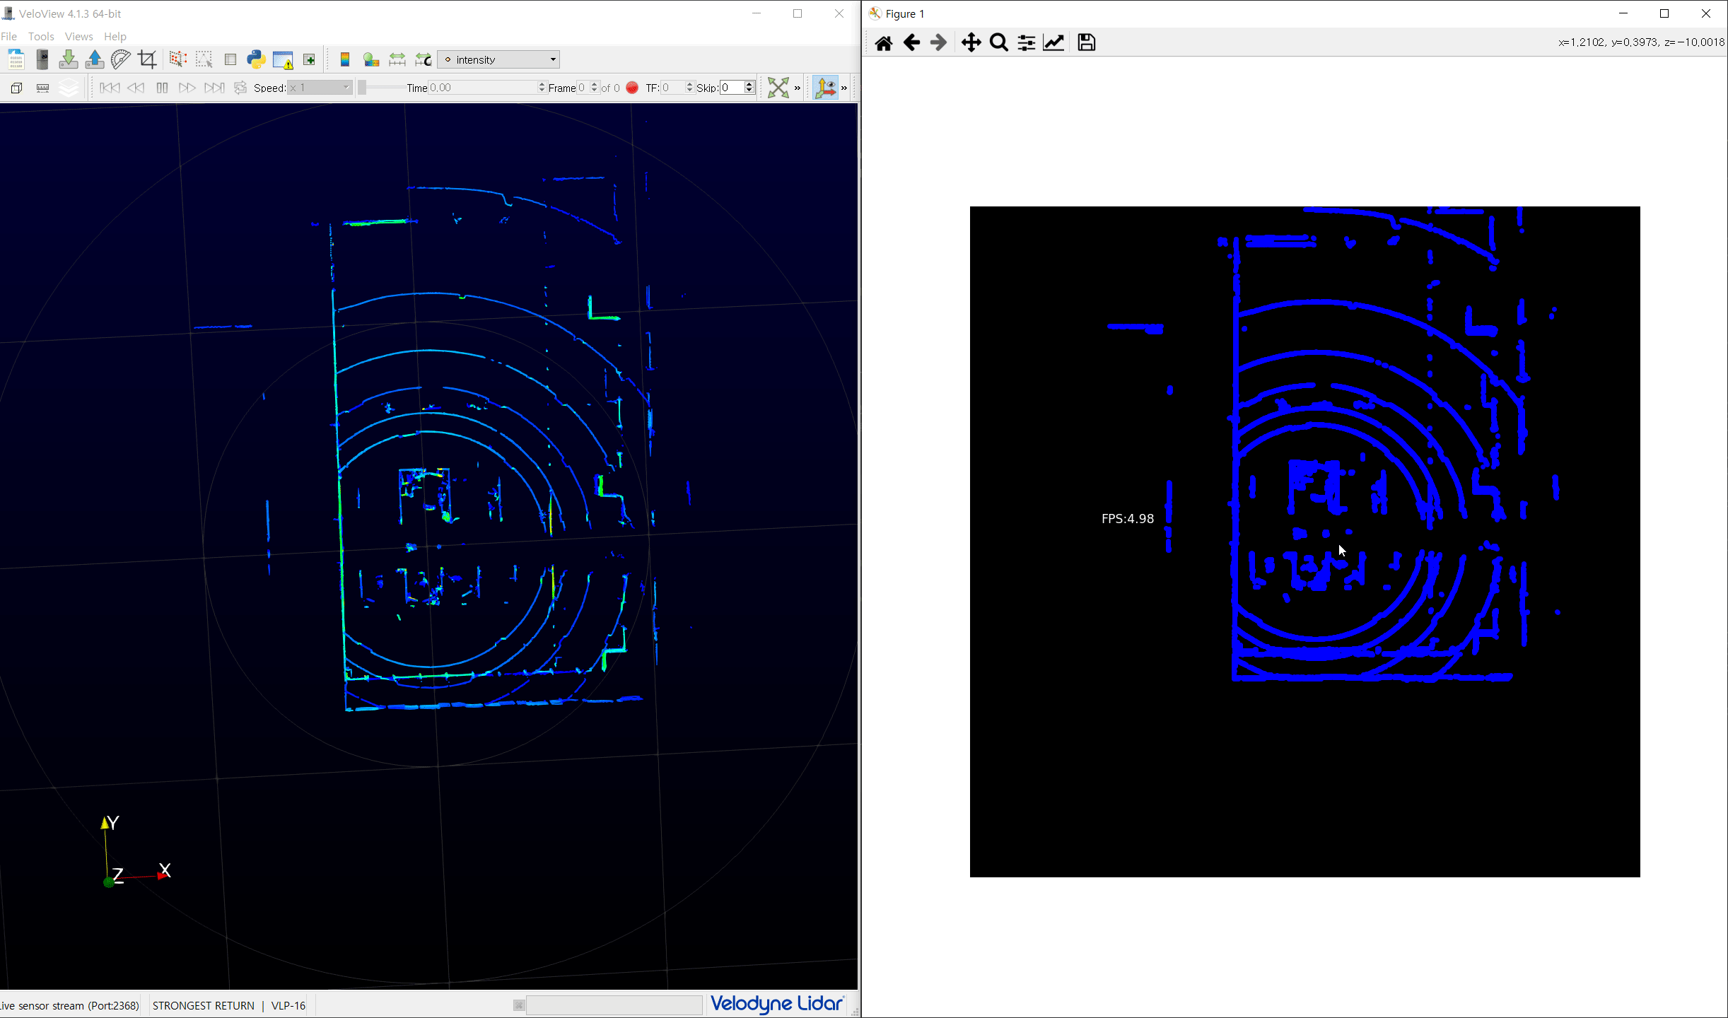
Task: Open the Speed dropdown
Action: click(x=320, y=88)
